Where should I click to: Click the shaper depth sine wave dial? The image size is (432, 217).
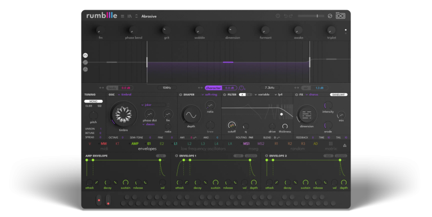191,115
